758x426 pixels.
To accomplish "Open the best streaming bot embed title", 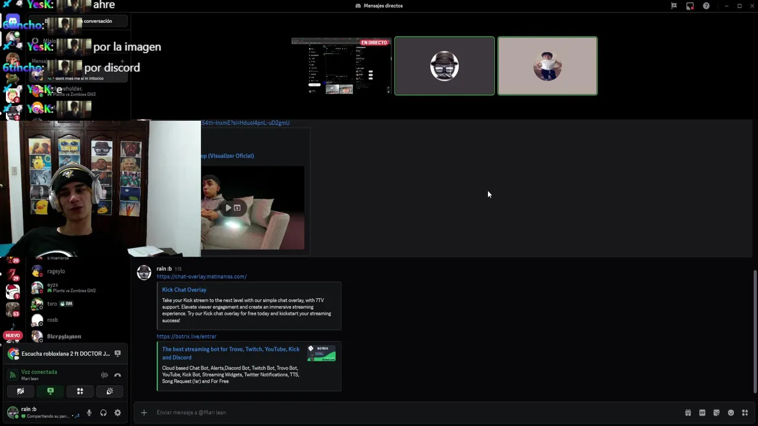I will [x=231, y=353].
